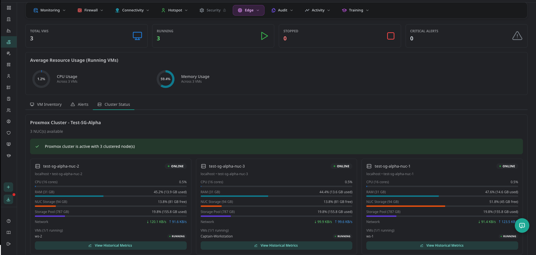This screenshot has width=536, height=255.
Task: Click the logout icon in sidebar
Action: (x=9, y=244)
